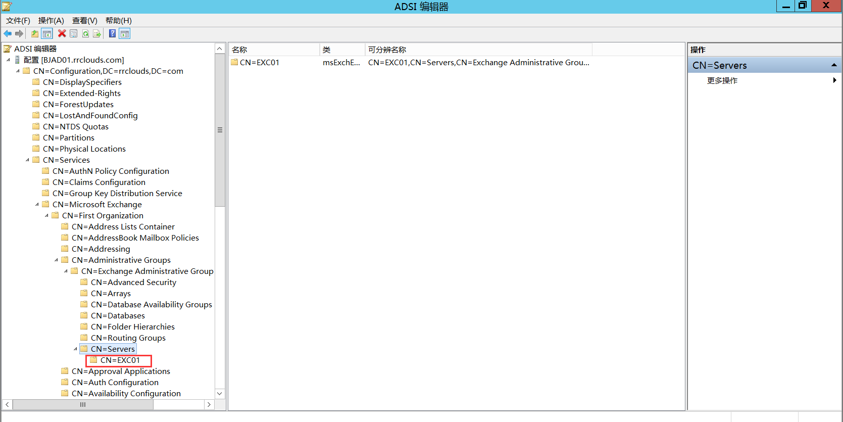
Task: Click folder icon next to CN=Arrays
Action: [x=84, y=293]
